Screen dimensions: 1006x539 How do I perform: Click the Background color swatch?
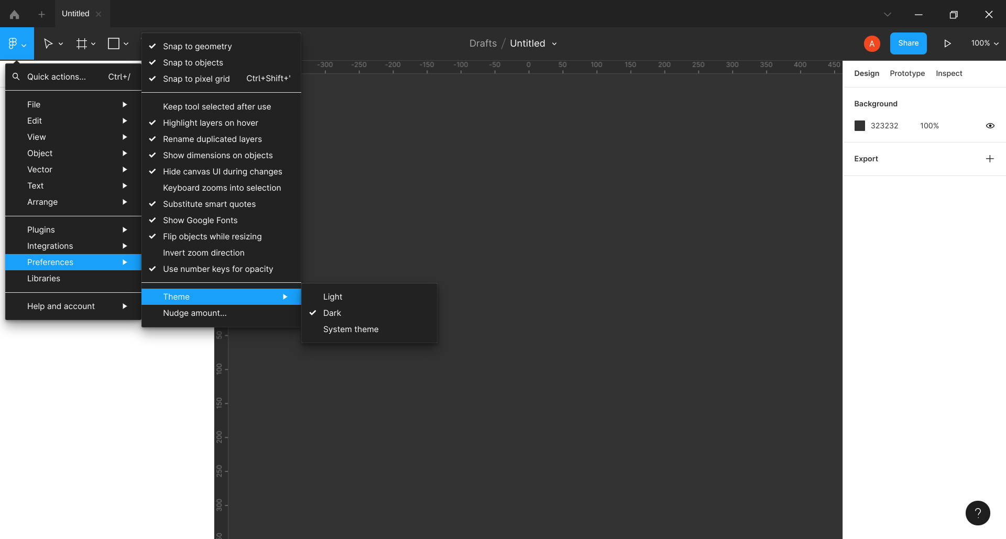(x=860, y=126)
